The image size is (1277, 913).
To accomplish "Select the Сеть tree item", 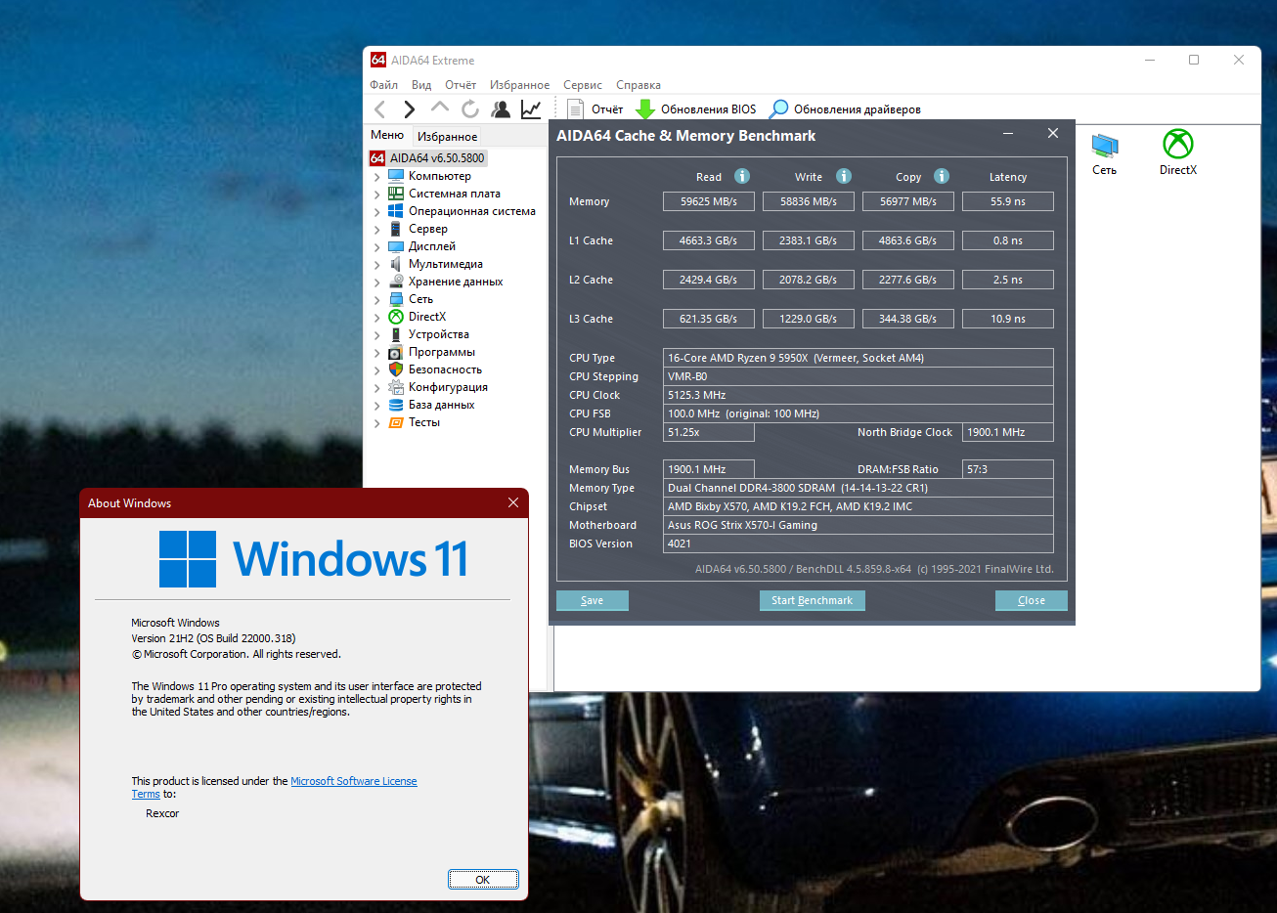I will (420, 299).
